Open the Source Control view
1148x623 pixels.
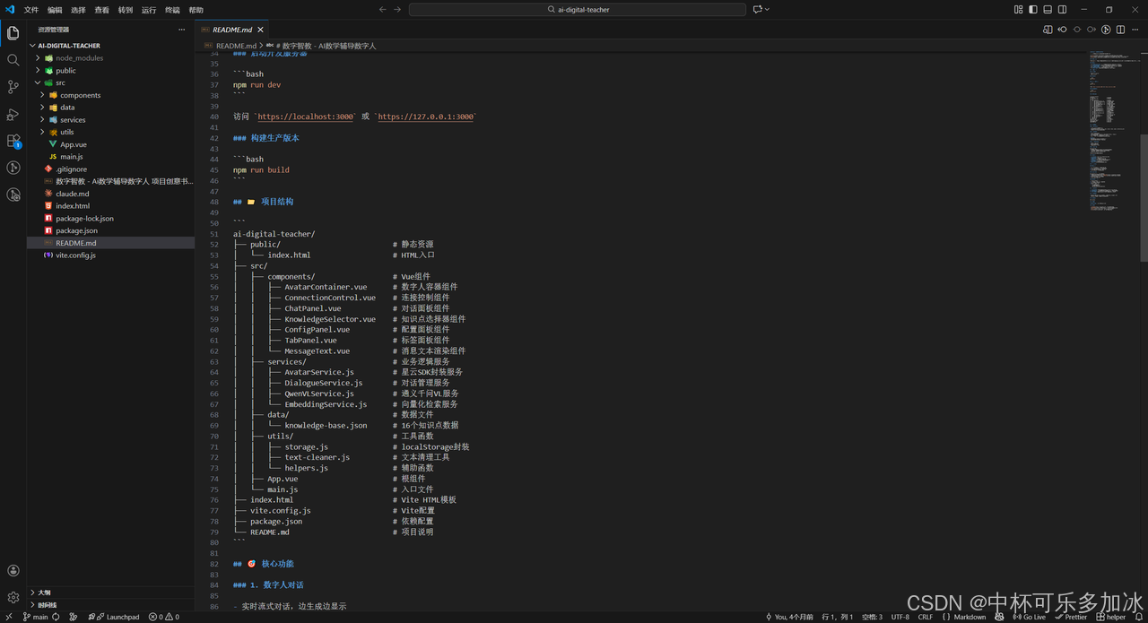(13, 87)
